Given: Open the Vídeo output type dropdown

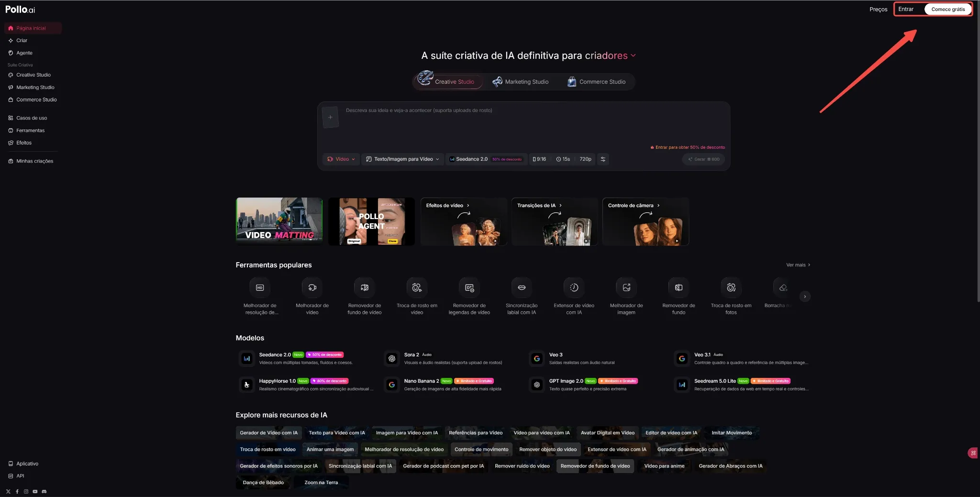Looking at the screenshot, I should (x=341, y=159).
